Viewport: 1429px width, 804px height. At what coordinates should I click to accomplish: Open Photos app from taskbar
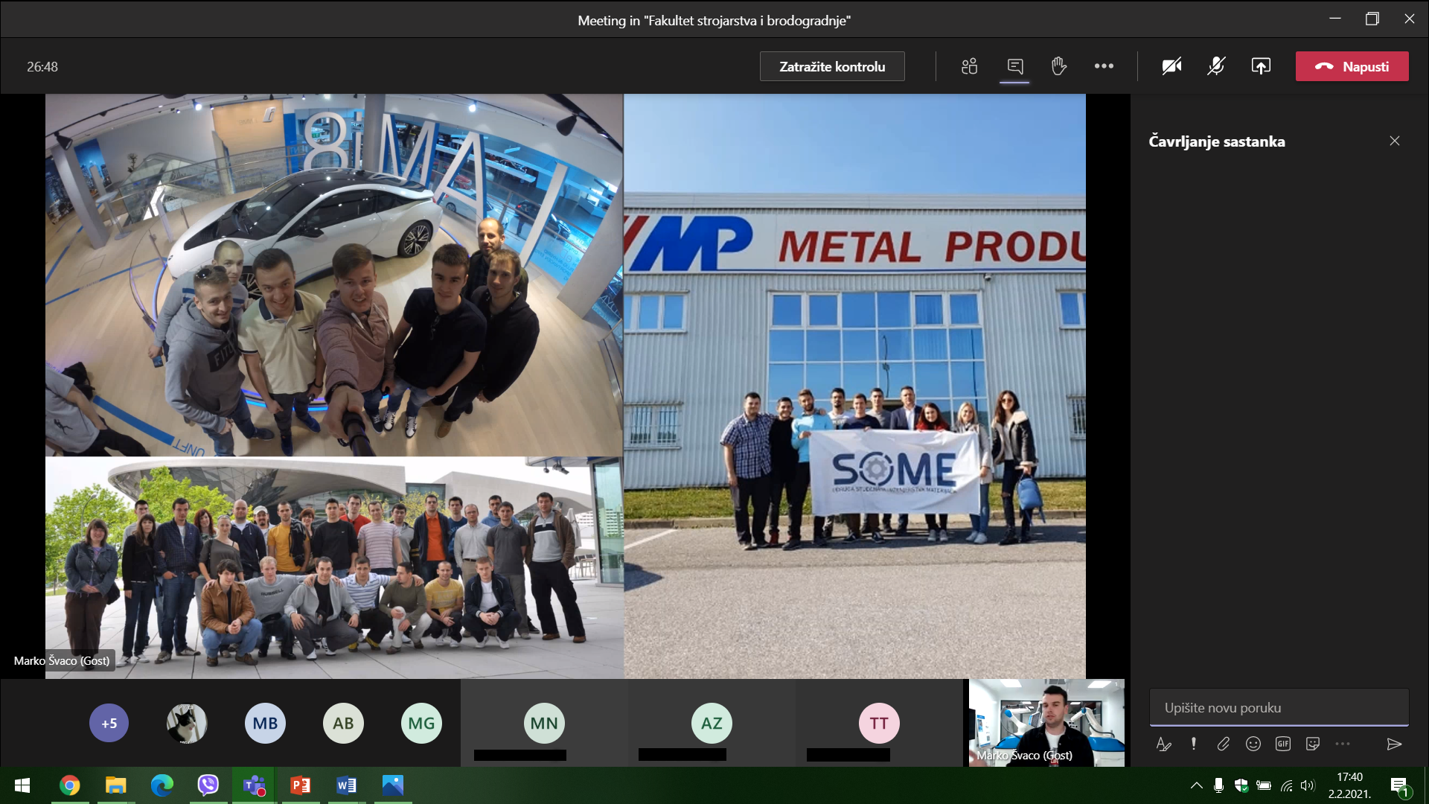(x=392, y=785)
